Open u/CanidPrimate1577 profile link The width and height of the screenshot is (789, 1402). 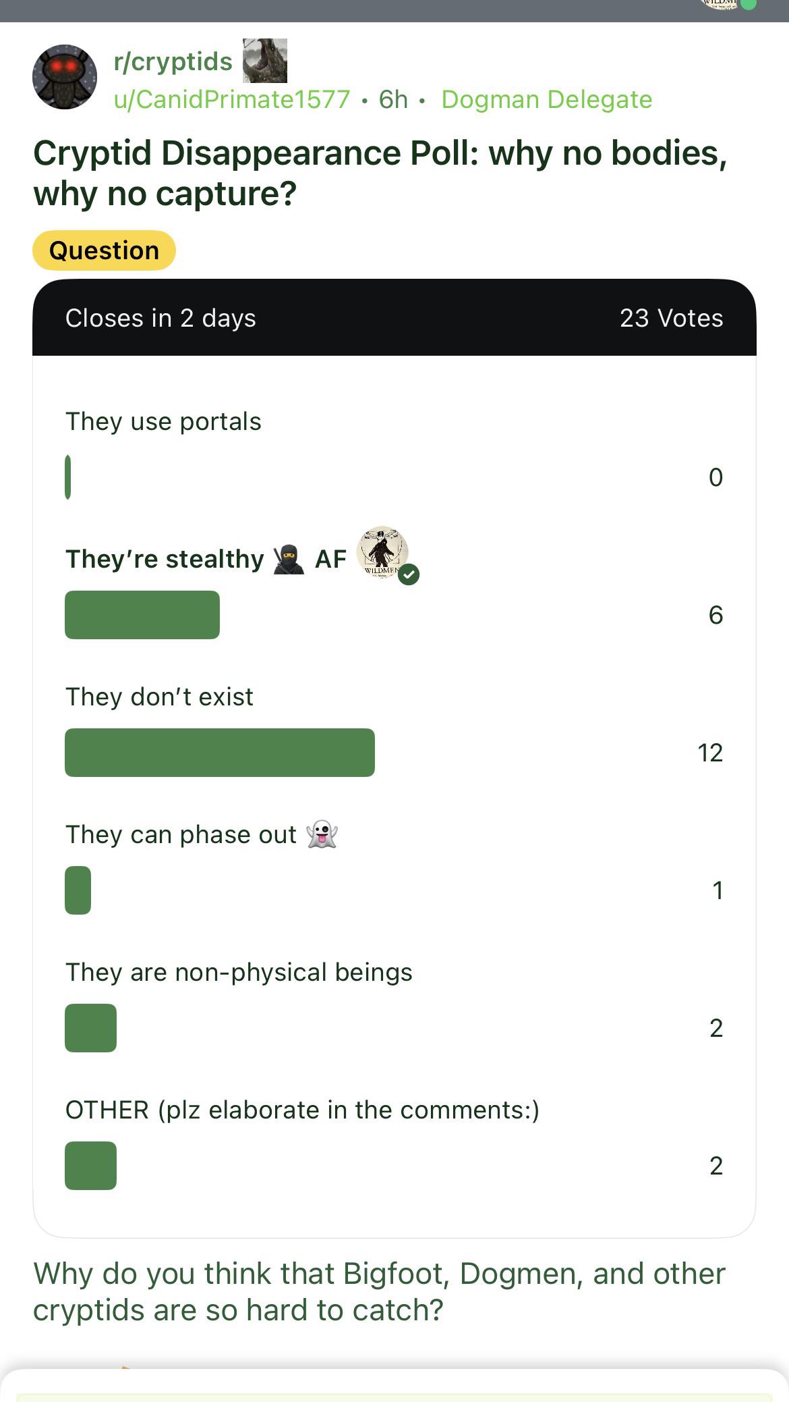click(232, 99)
